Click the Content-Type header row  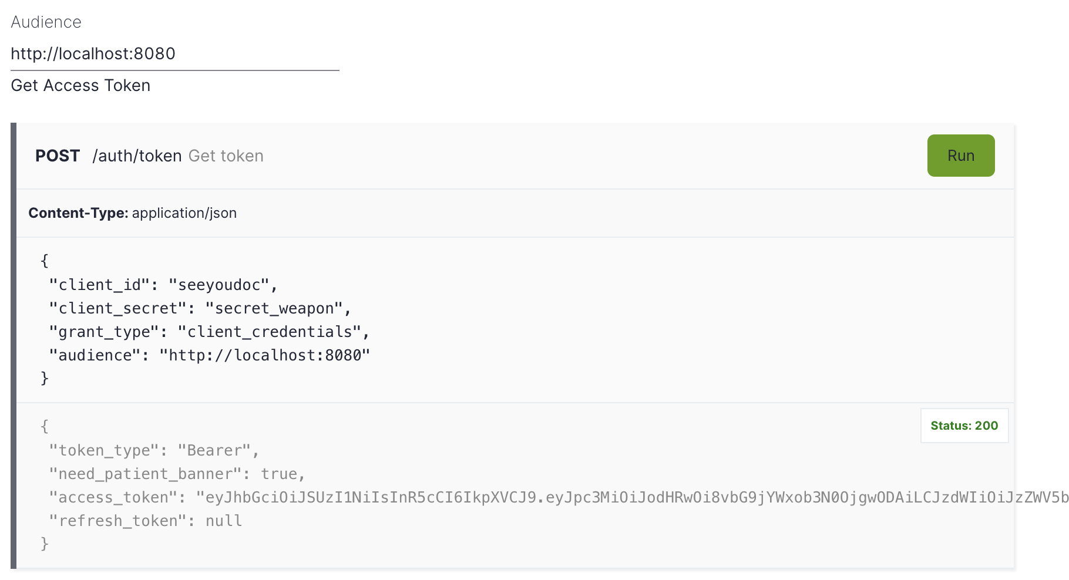132,213
